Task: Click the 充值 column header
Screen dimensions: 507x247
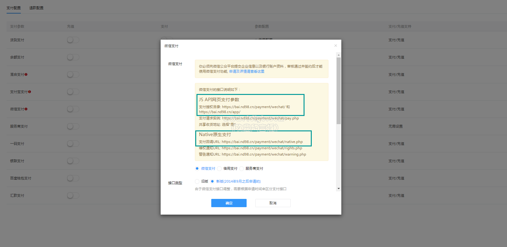Action: point(71,26)
